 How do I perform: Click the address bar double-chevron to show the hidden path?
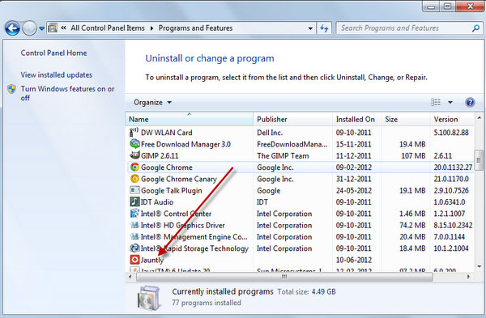pos(63,28)
